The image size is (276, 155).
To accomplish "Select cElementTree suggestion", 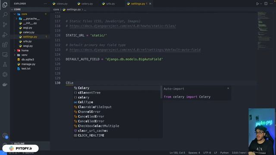I will coord(118,93).
